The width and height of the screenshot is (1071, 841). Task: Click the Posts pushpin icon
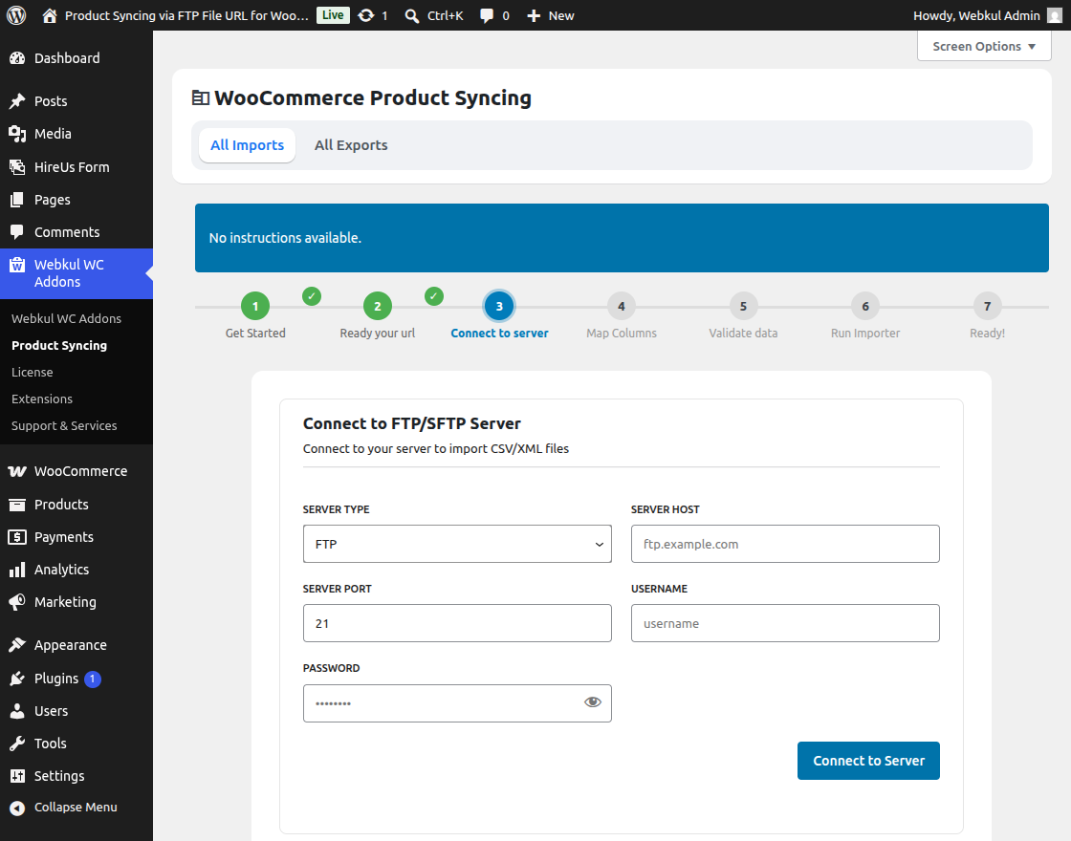(17, 101)
